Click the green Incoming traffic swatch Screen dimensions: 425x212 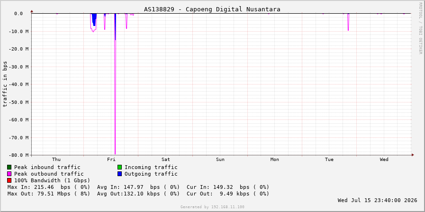tap(119, 167)
